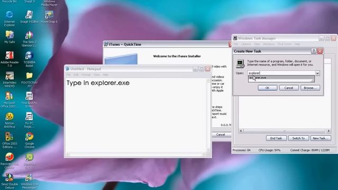
Task: Click the Notepad title bar icon
Action: point(67,69)
